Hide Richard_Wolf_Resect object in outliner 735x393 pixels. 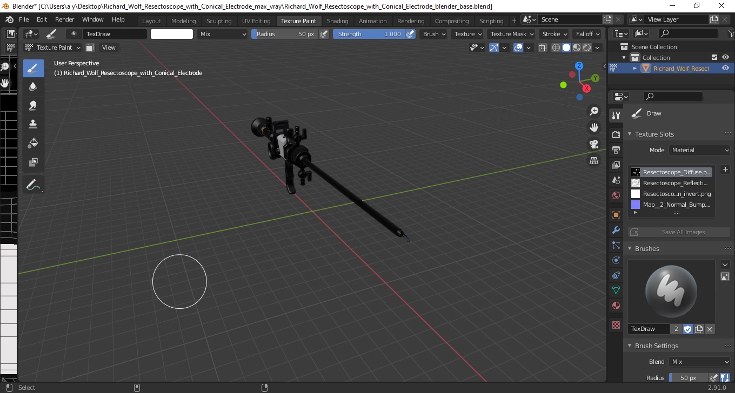725,68
